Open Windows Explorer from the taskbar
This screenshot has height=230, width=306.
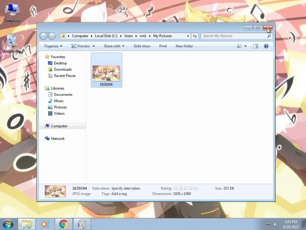[x=27, y=224]
